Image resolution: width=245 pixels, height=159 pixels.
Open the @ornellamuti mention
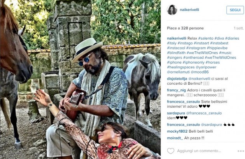[178, 72]
